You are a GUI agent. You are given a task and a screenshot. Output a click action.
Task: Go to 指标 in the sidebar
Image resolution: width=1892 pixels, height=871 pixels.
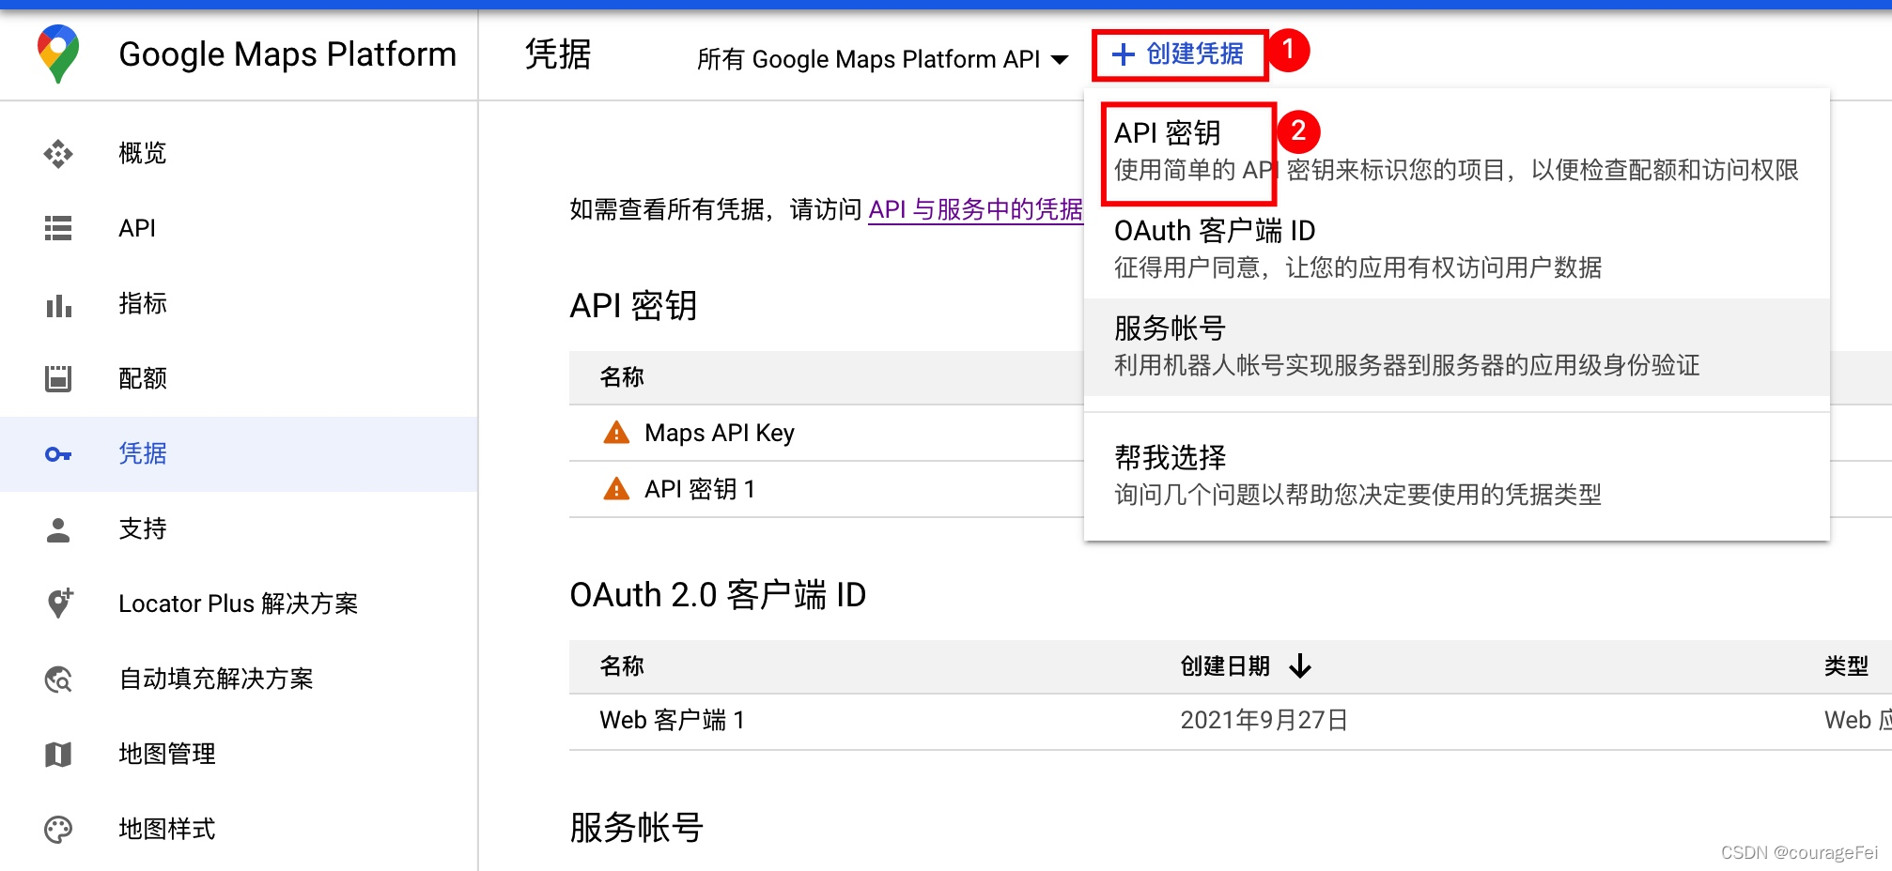(x=239, y=303)
